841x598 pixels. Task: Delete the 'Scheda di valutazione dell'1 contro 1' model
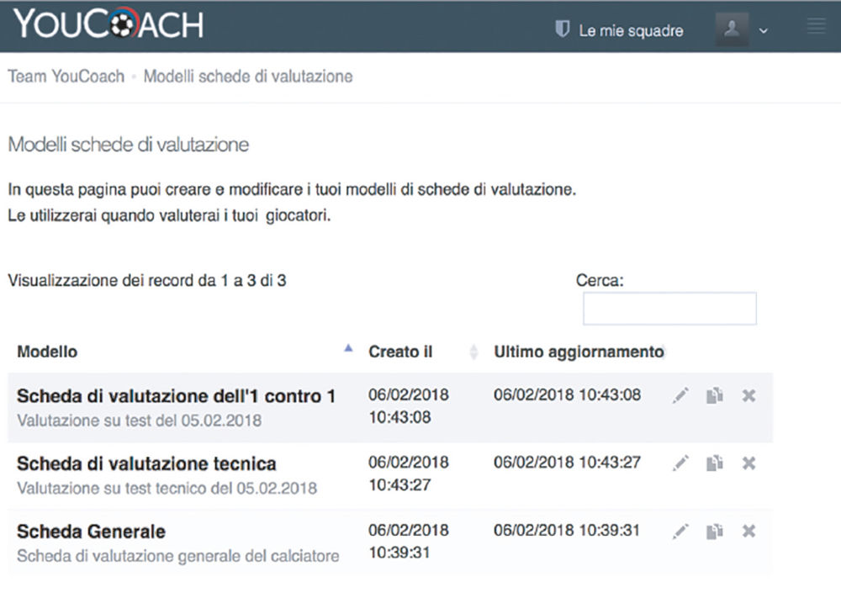748,394
